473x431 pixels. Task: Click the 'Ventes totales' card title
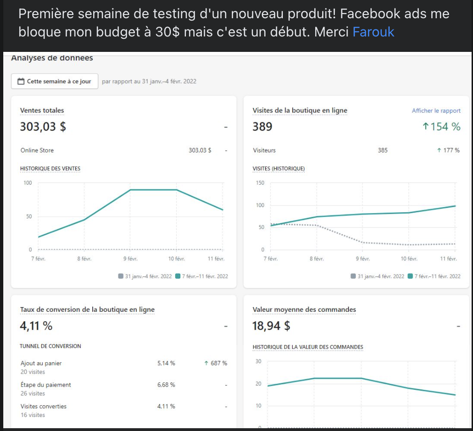click(42, 111)
